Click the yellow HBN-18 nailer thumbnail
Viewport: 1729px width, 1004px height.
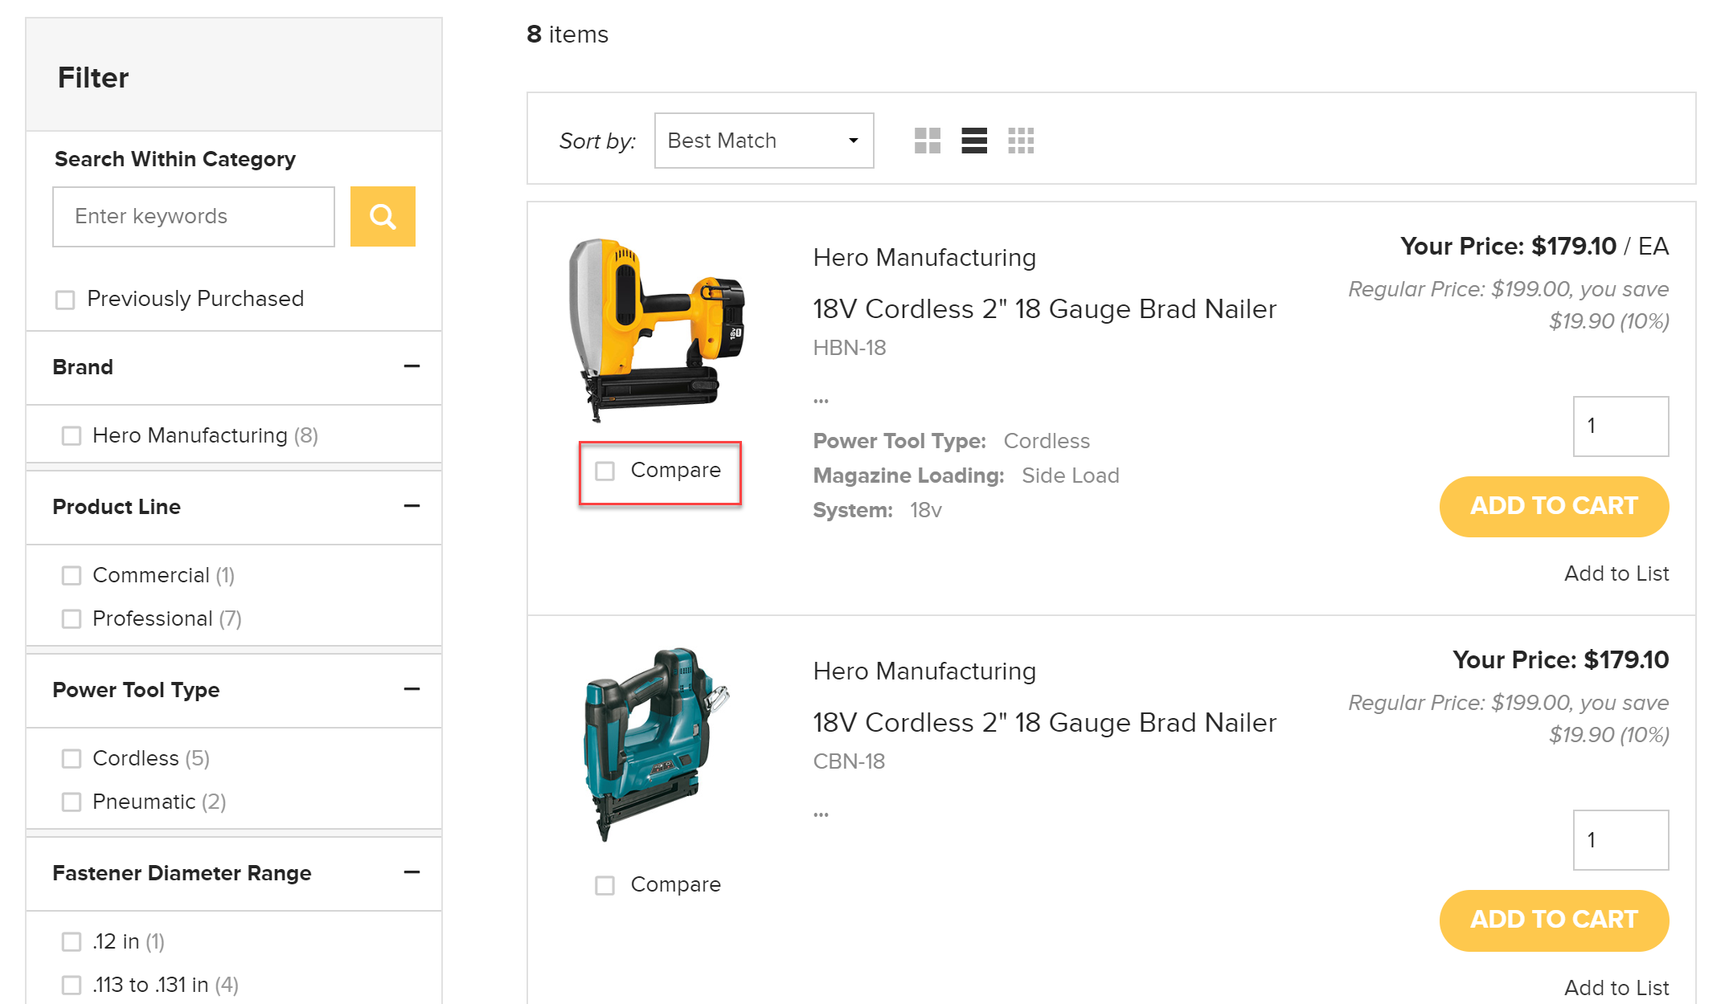[x=656, y=330]
